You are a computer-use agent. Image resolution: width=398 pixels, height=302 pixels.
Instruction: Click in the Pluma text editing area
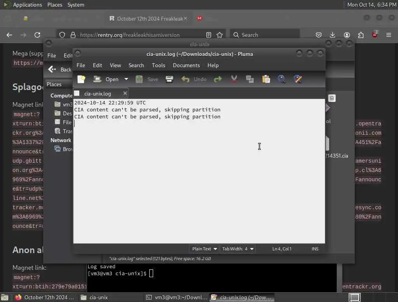[x=199, y=171]
